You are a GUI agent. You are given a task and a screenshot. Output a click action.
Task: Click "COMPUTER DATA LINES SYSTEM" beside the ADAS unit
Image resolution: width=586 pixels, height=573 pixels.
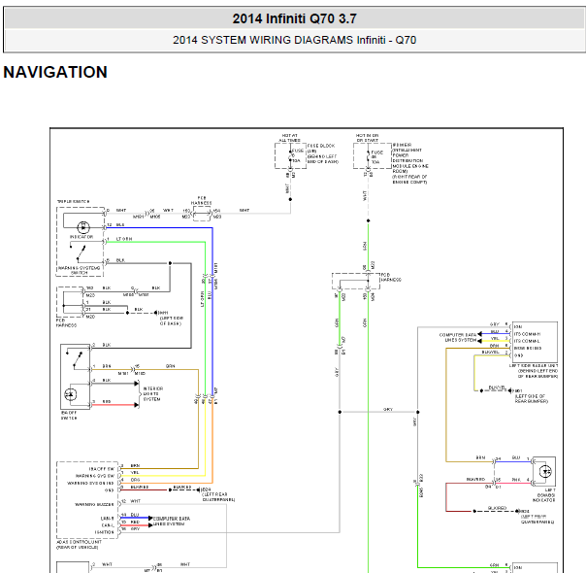coord(172,521)
